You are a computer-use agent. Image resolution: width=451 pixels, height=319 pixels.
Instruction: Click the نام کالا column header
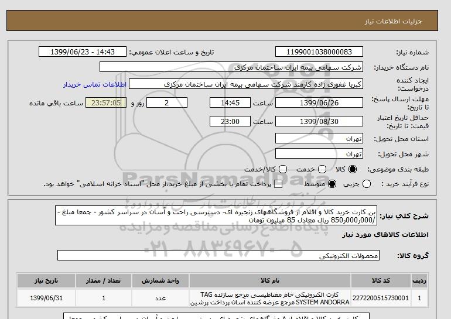[270, 280]
